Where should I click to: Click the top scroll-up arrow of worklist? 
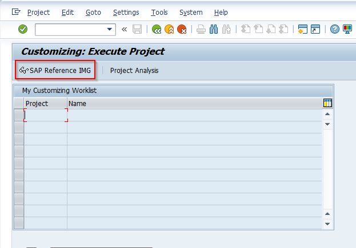(x=327, y=114)
